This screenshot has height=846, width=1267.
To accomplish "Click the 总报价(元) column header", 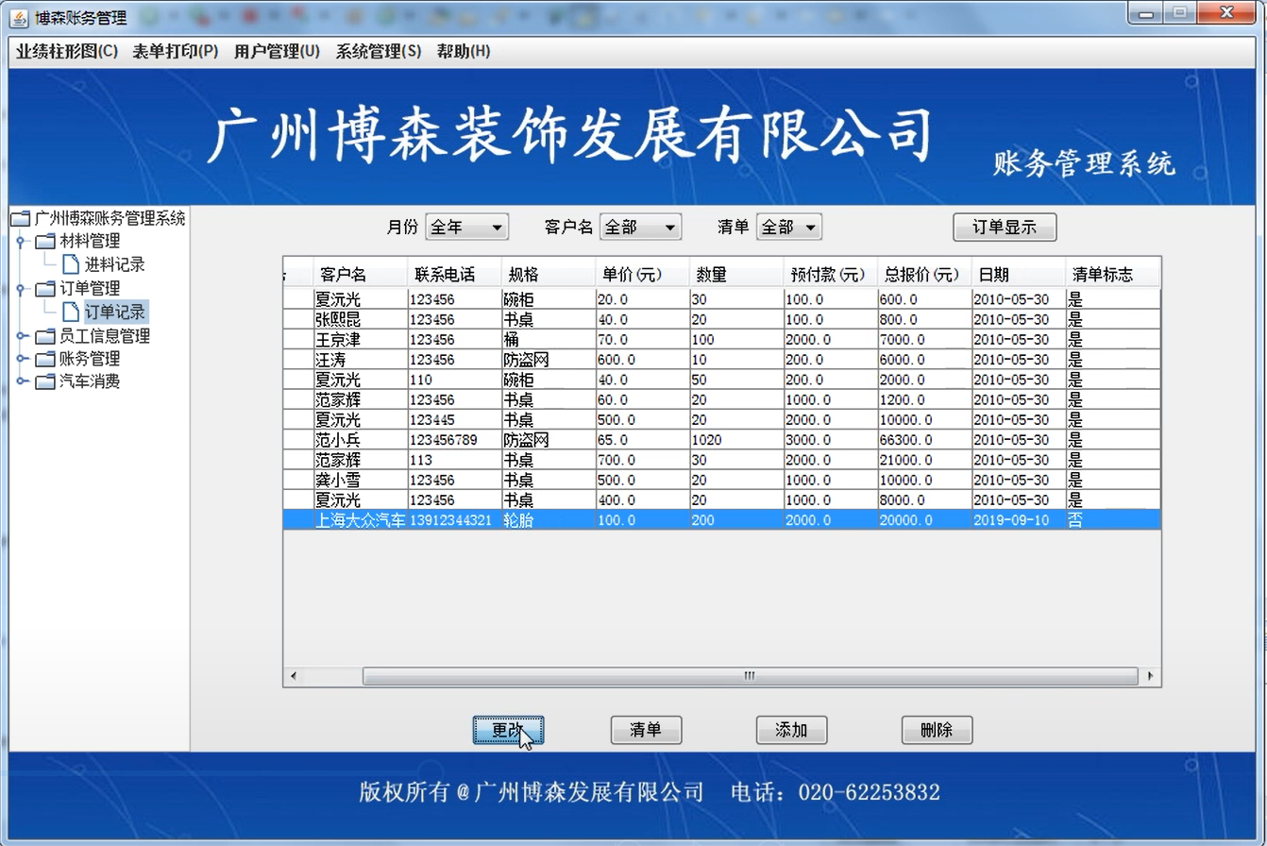I will (x=924, y=275).
